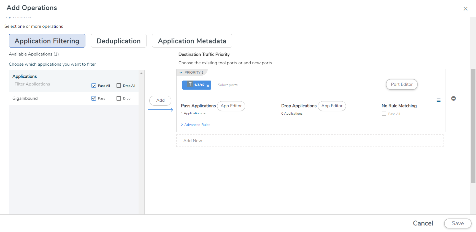Expand Advanced Rules

click(196, 125)
